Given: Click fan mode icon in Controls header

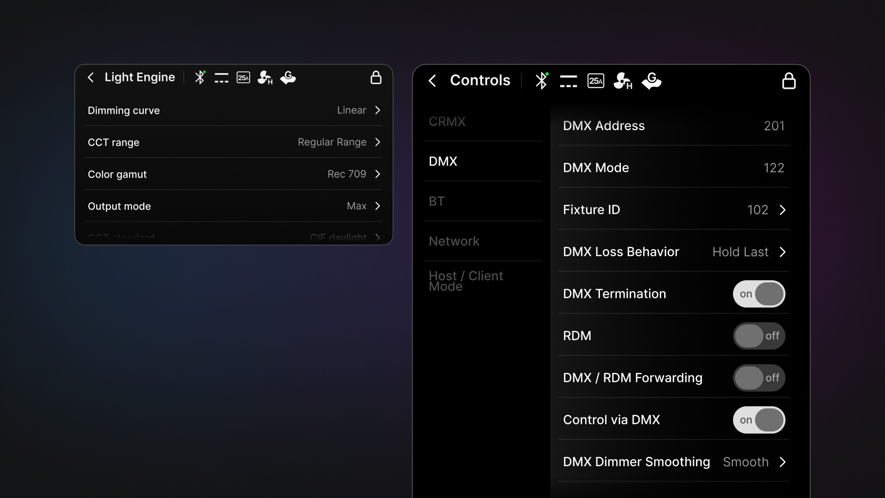Looking at the screenshot, I should [623, 81].
